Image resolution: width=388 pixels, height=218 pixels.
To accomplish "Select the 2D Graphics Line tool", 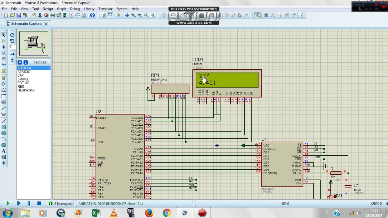I will [x=4, y=121].
